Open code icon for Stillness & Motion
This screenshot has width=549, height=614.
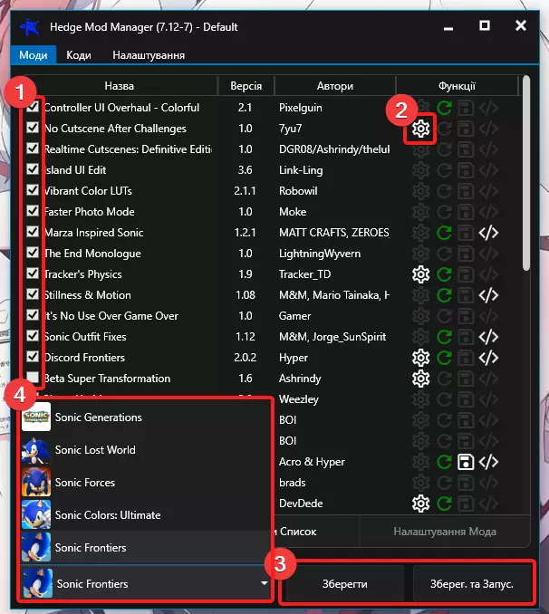tap(488, 295)
